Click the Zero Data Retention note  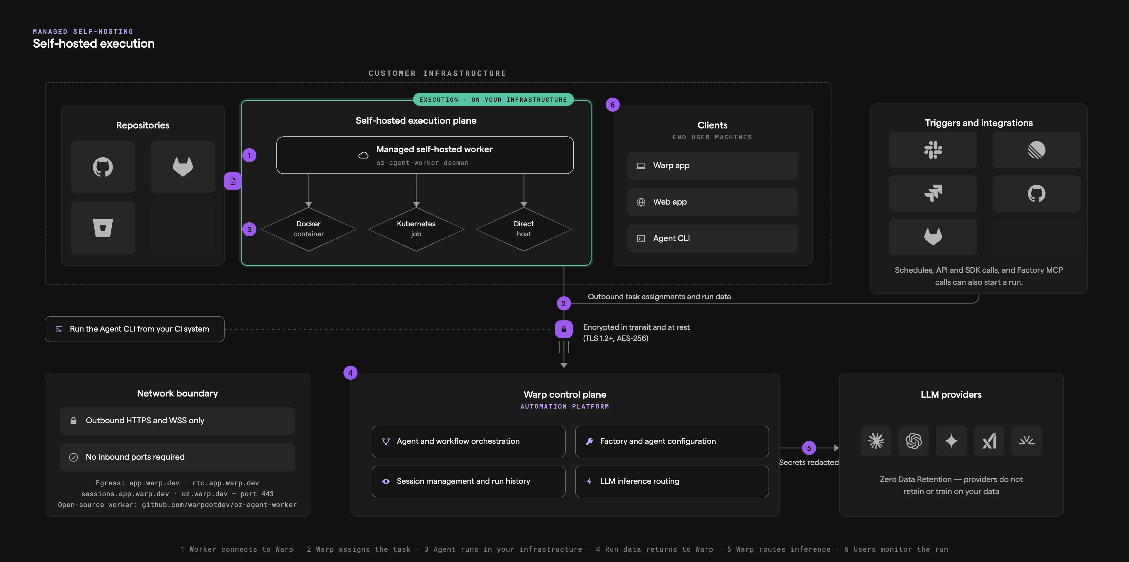(951, 485)
